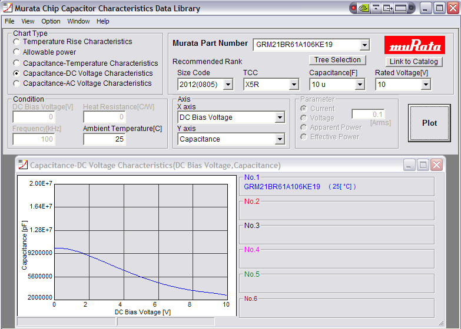Click the No.4 legend slot

[337, 259]
